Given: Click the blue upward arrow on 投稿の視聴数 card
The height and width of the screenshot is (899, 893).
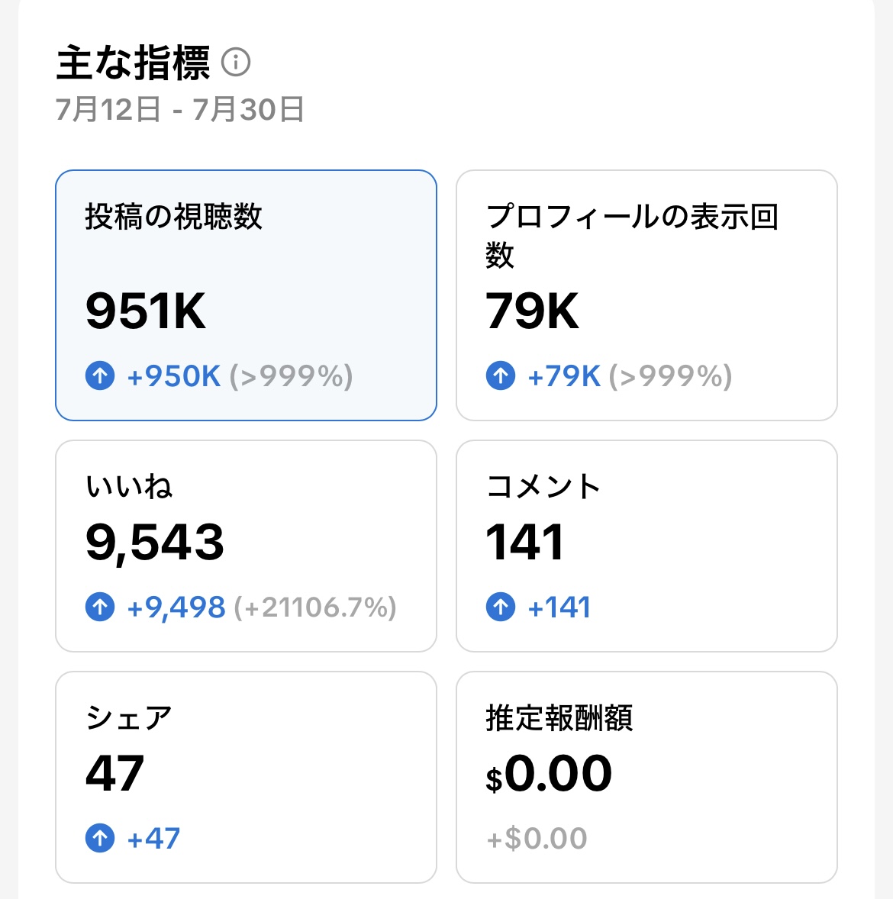Looking at the screenshot, I should (x=99, y=375).
